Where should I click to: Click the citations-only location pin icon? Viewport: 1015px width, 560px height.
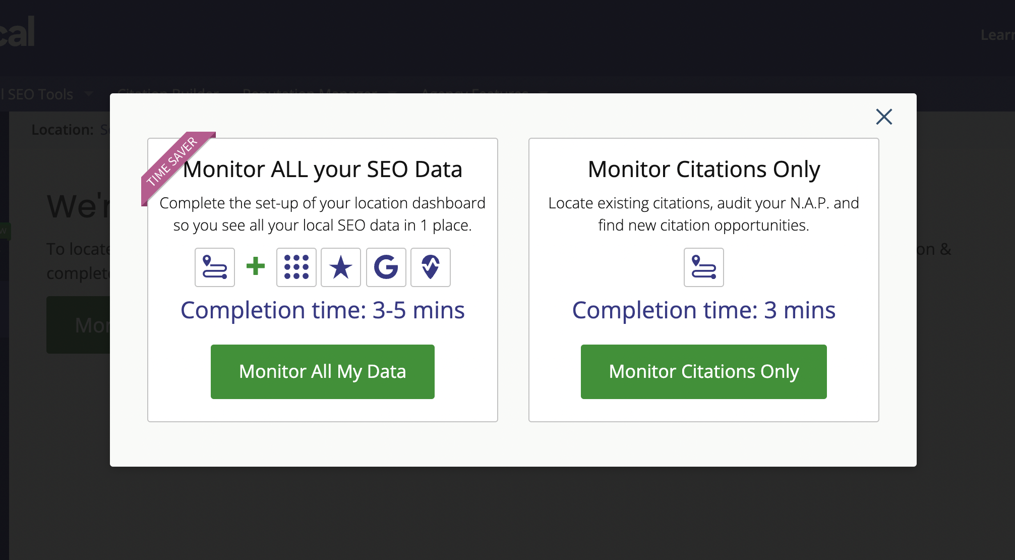point(703,267)
